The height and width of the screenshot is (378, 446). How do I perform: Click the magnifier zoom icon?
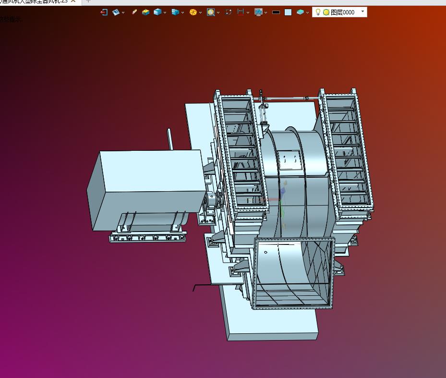click(x=211, y=12)
